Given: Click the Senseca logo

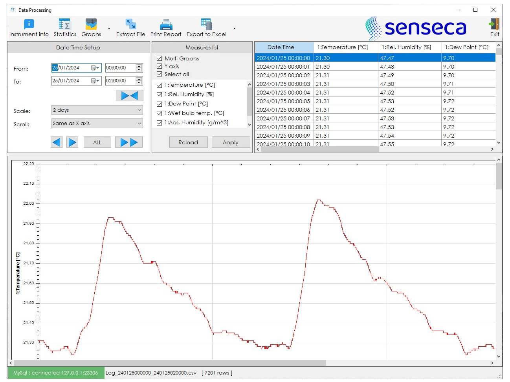Looking at the screenshot, I should click(416, 28).
